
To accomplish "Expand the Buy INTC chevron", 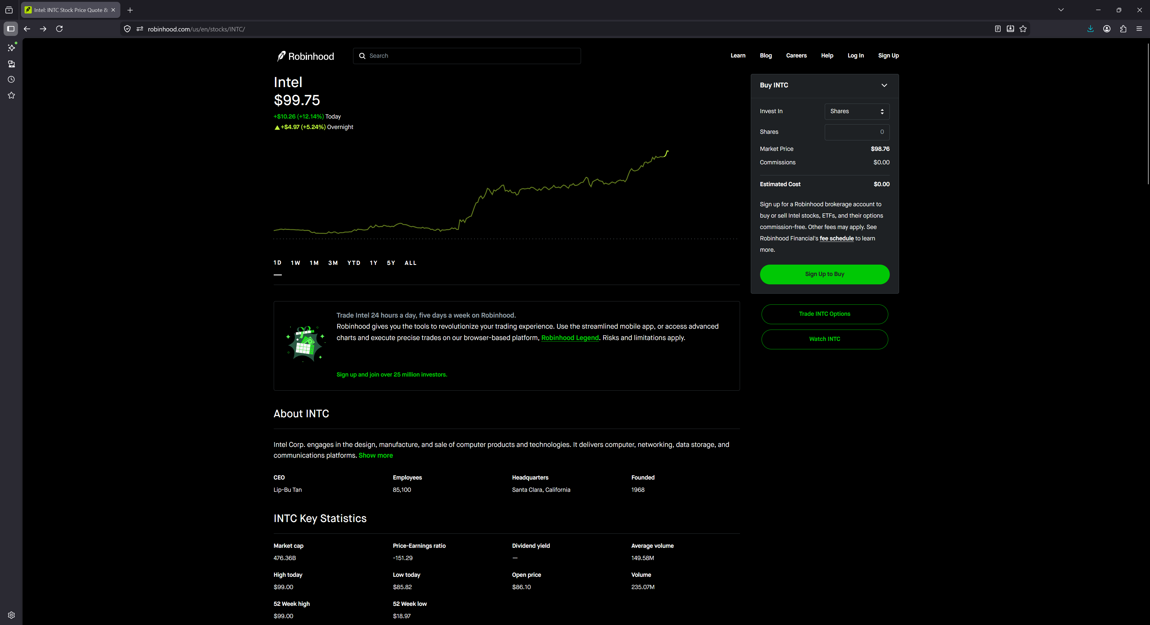I will pos(884,85).
